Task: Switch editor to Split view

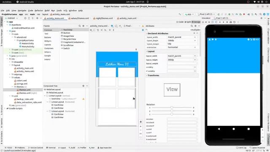Action: (x=188, y=22)
